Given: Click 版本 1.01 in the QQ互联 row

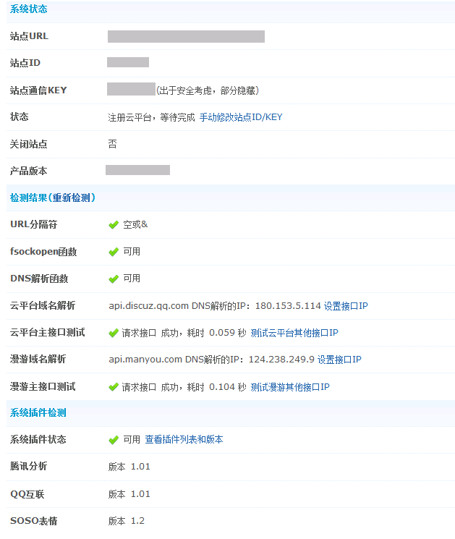Looking at the screenshot, I should (129, 494).
